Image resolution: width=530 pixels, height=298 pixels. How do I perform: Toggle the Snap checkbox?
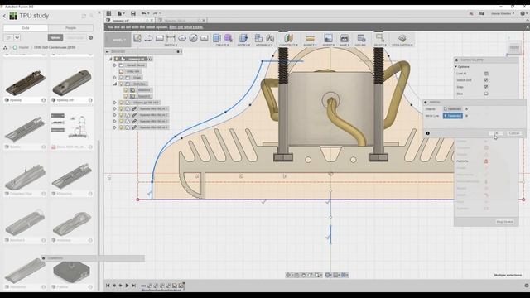click(x=486, y=87)
